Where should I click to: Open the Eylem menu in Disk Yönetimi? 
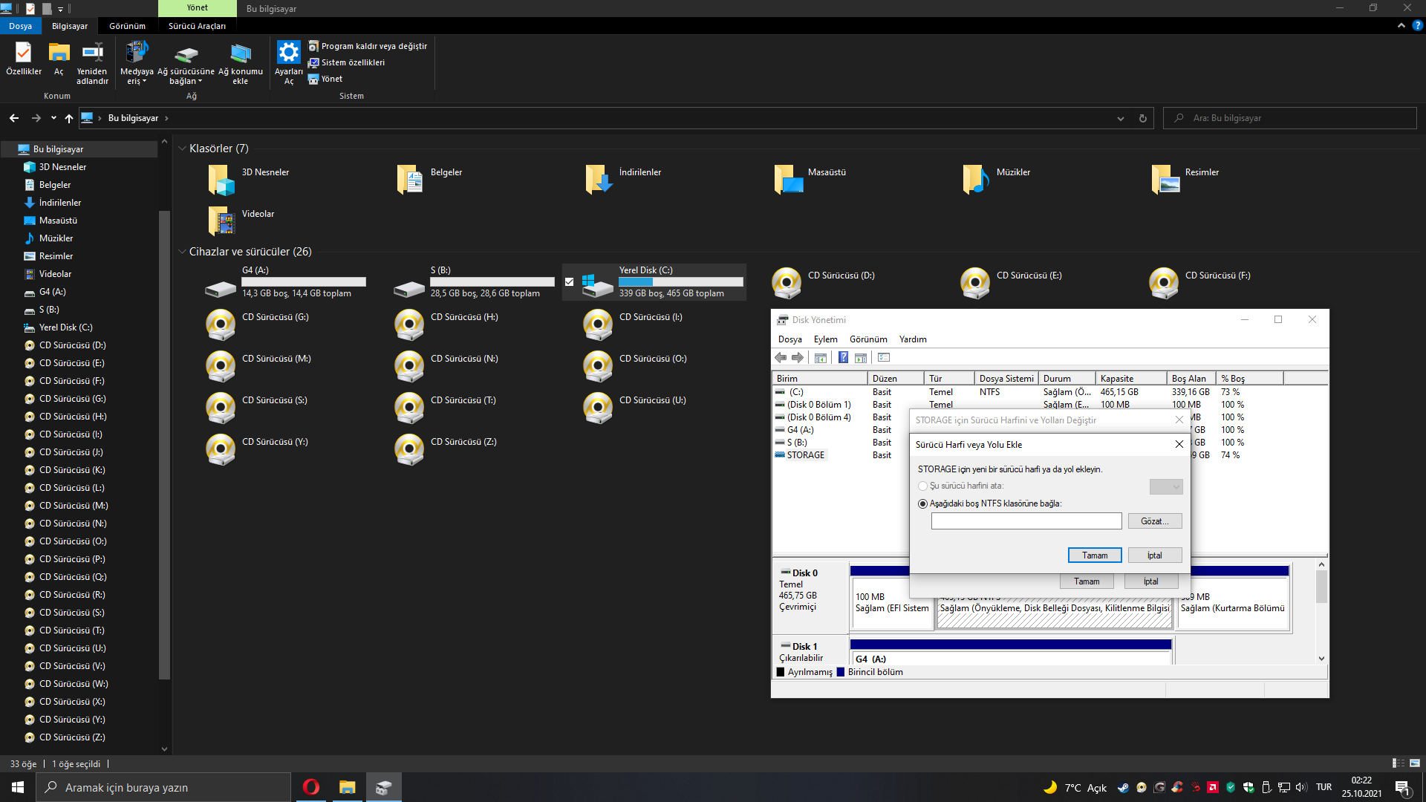pos(825,339)
